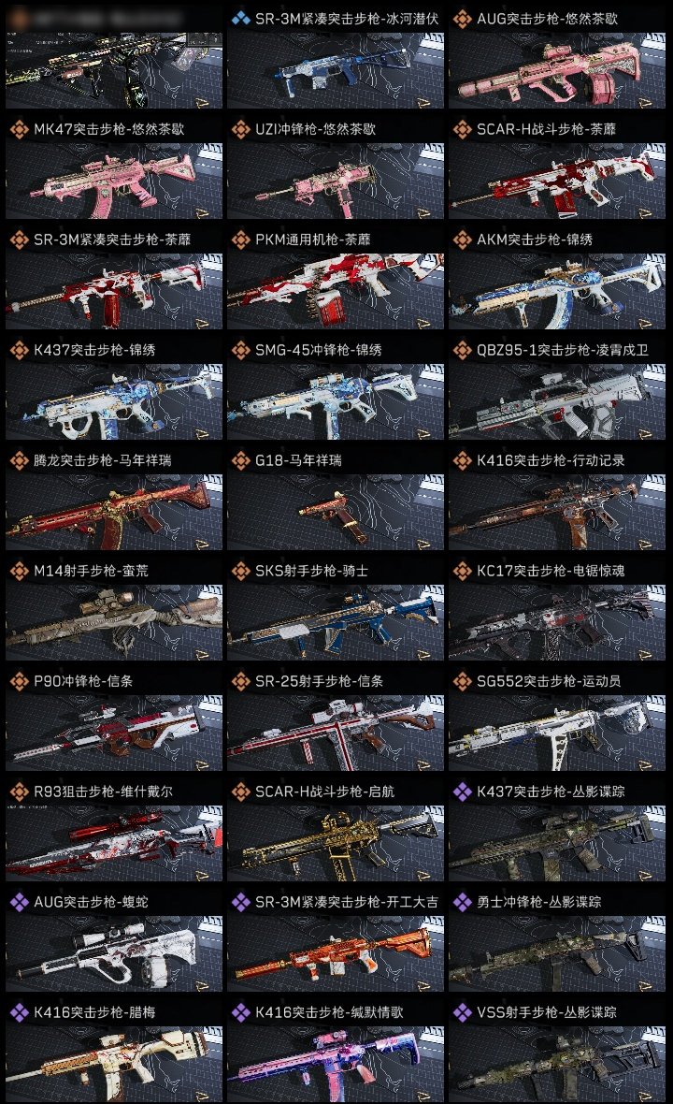Click the purple rarity icon next to AUG 蝮蛇
Viewport: 673px width, 1104px height.
19,903
